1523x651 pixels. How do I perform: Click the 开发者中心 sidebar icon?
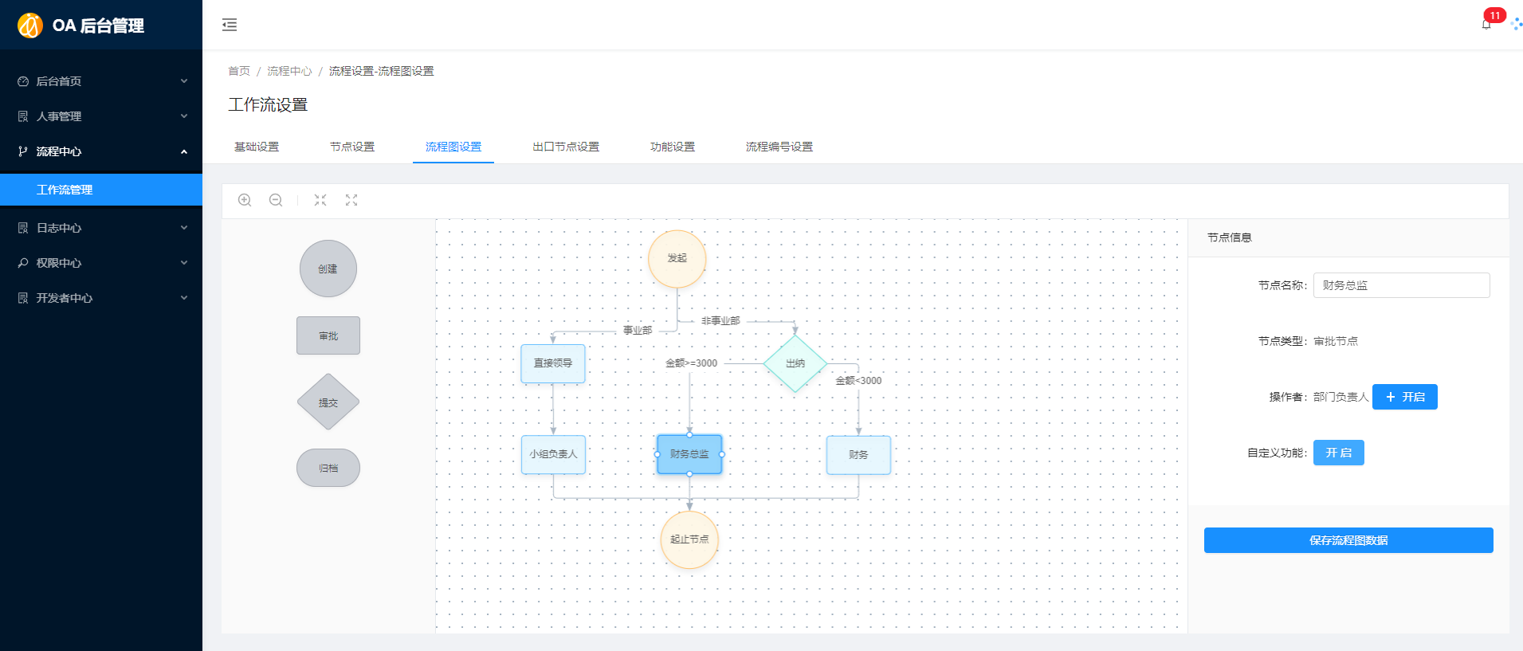pyautogui.click(x=23, y=298)
